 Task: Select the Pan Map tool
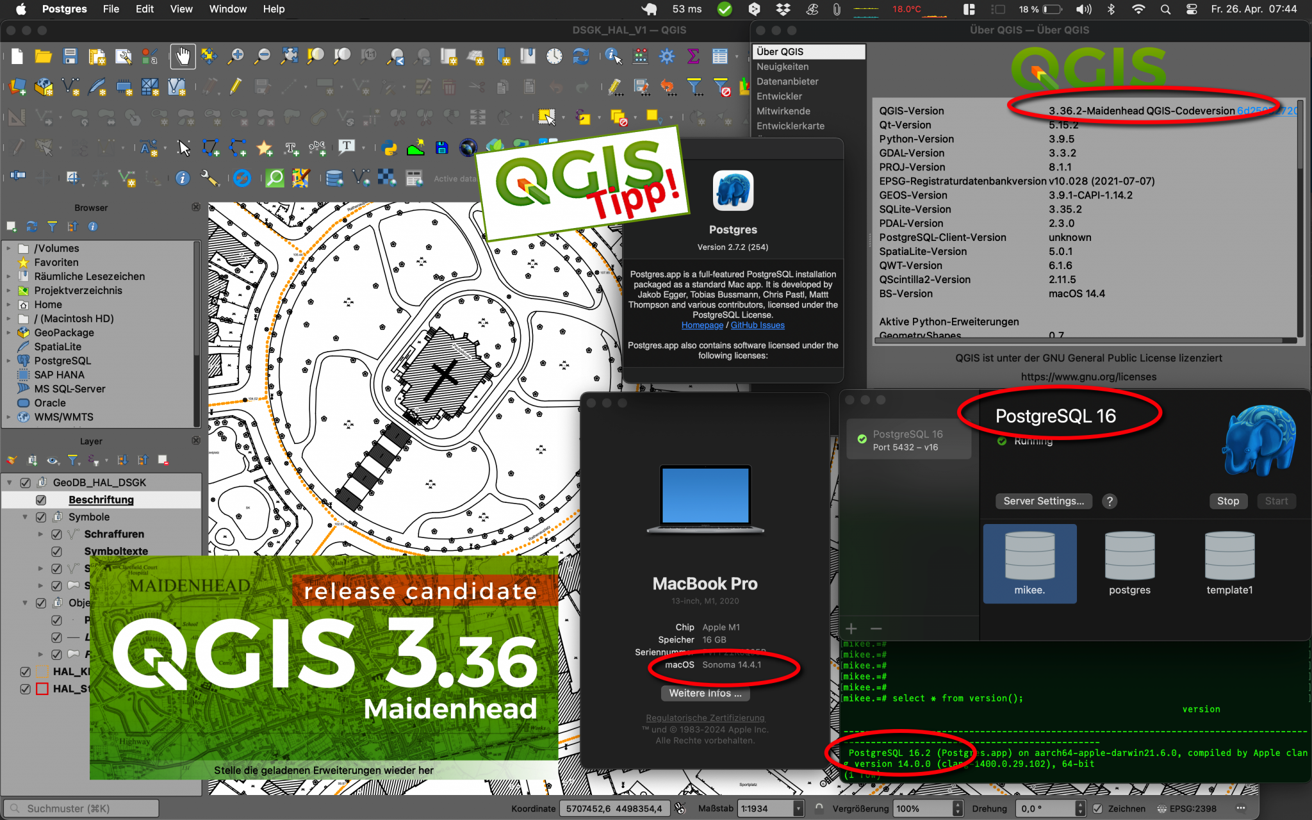[183, 56]
